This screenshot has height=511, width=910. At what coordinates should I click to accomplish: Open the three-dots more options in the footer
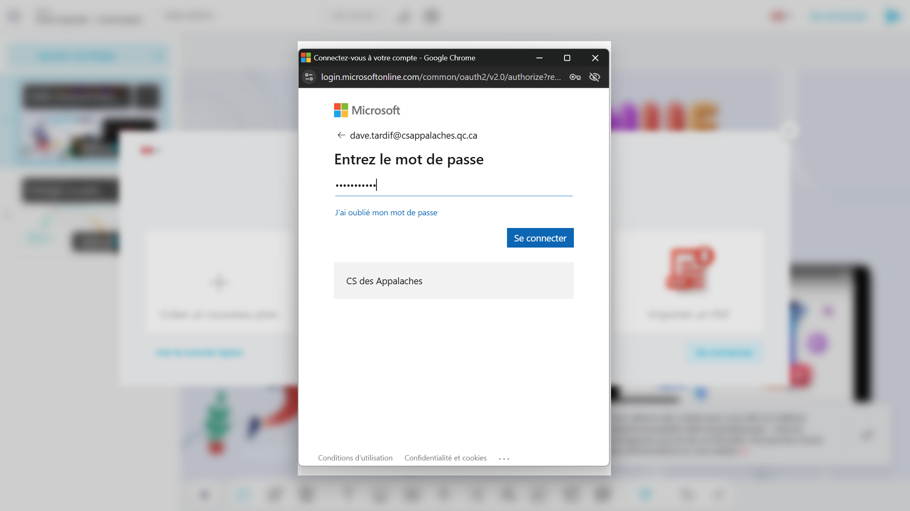[x=504, y=459]
